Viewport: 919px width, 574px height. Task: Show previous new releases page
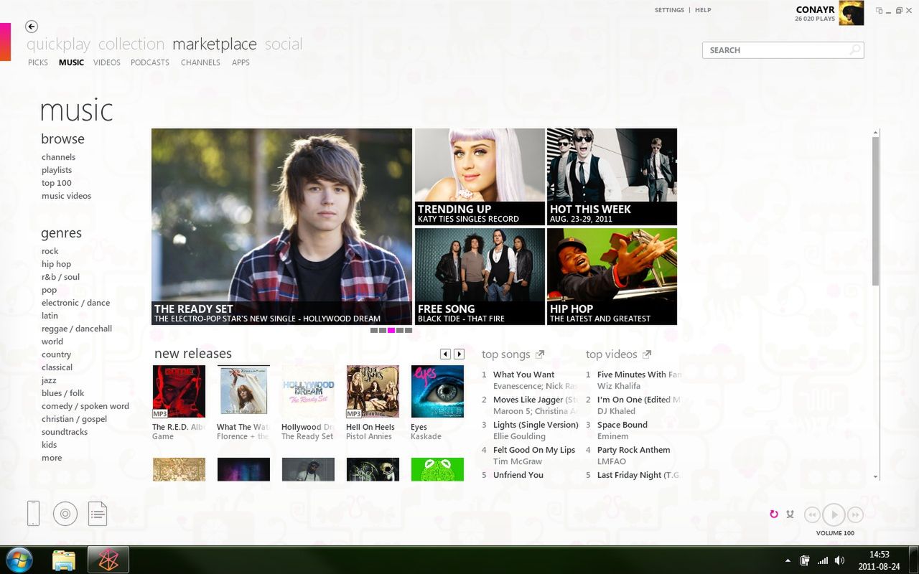point(445,354)
